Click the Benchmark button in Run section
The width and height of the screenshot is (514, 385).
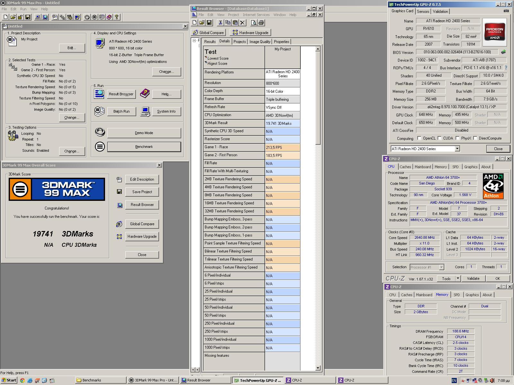click(144, 147)
